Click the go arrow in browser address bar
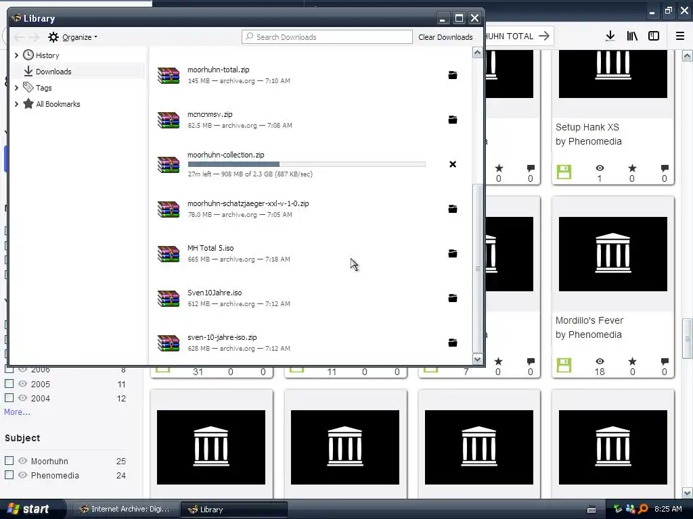The width and height of the screenshot is (693, 519). point(544,36)
